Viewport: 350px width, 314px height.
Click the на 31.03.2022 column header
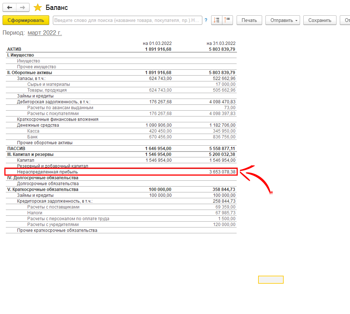point(221,43)
